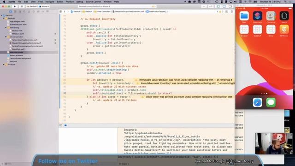Open Shortcuts app in iPhone simulator
The image size is (295, 166).
pos(257,16)
